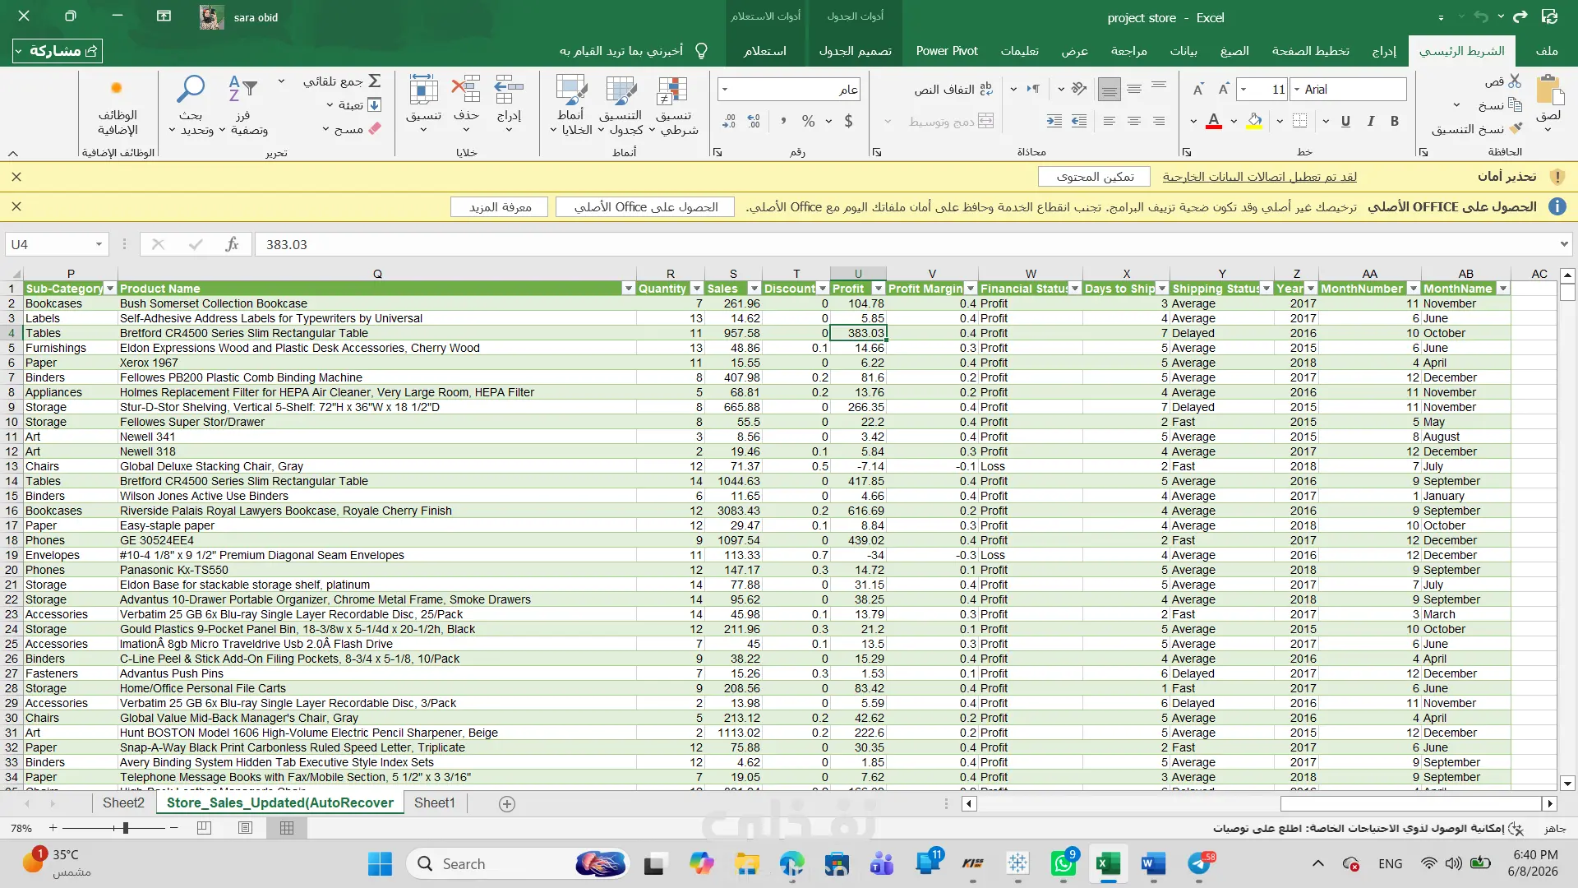The image size is (1578, 888).
Task: Click the yellow Fill Color swatch
Action: tap(1254, 122)
